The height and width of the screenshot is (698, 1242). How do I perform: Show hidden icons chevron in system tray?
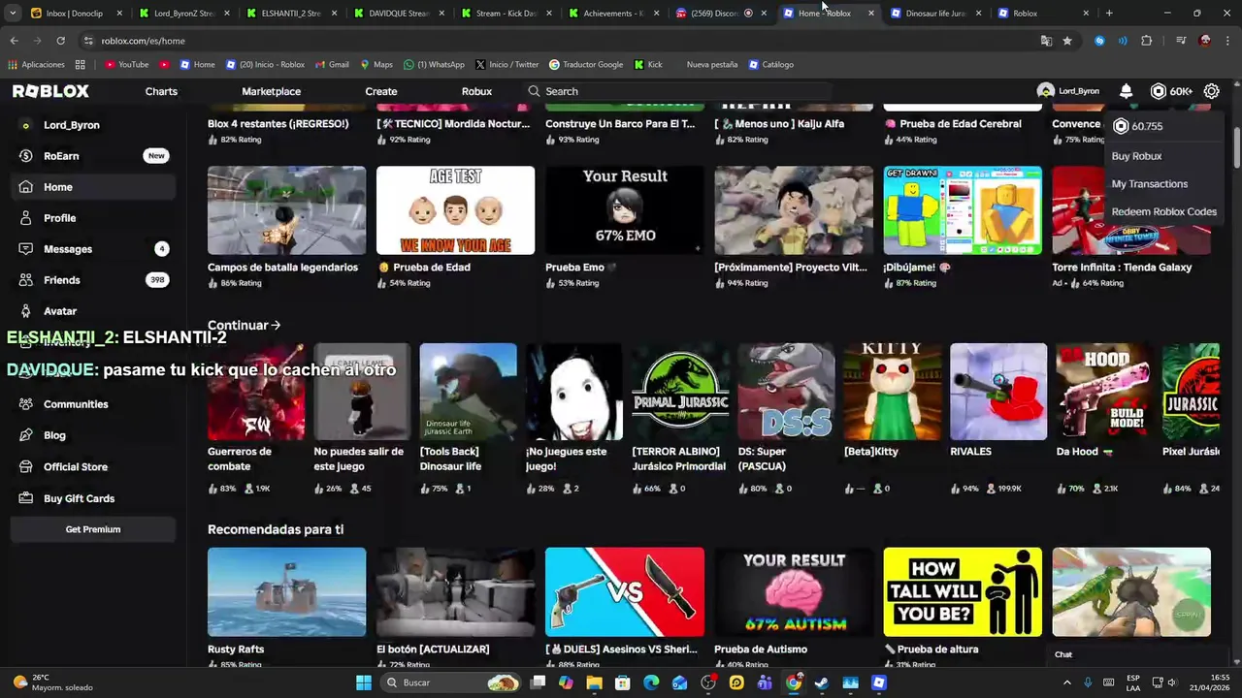(1066, 682)
